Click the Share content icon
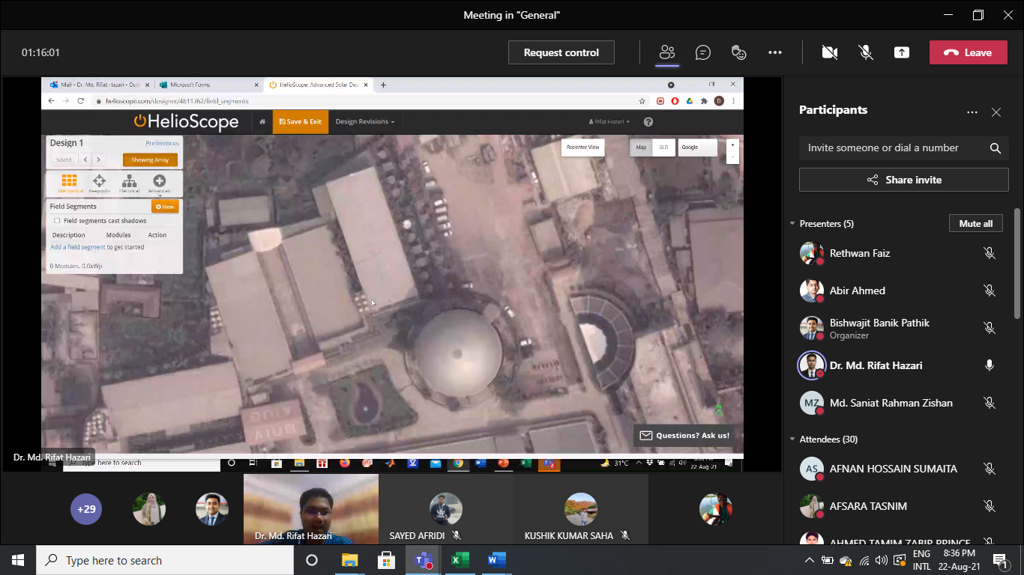The height and width of the screenshot is (575, 1024). (902, 52)
